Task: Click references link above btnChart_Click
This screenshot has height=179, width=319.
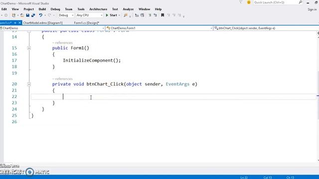Action: [62, 79]
